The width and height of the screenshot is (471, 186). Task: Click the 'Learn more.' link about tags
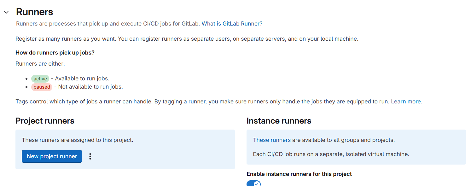[x=406, y=102]
